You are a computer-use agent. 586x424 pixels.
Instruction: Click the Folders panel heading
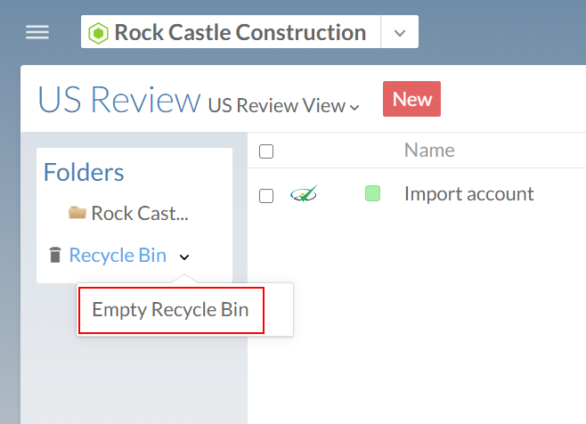tap(84, 172)
